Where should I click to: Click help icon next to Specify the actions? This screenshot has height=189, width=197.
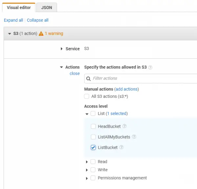[150, 67]
